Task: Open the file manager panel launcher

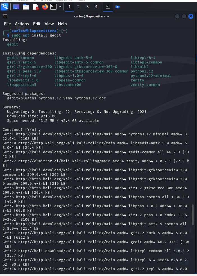Action: click(x=26, y=7)
